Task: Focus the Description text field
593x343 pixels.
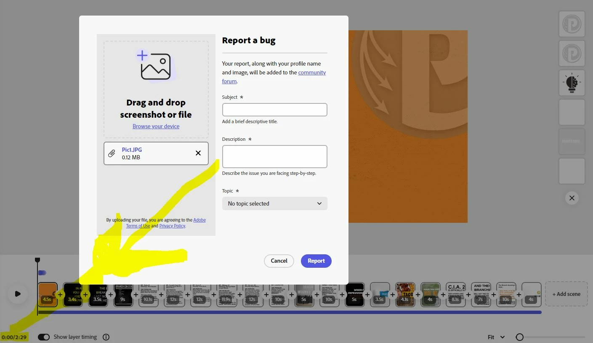Action: coord(274,156)
